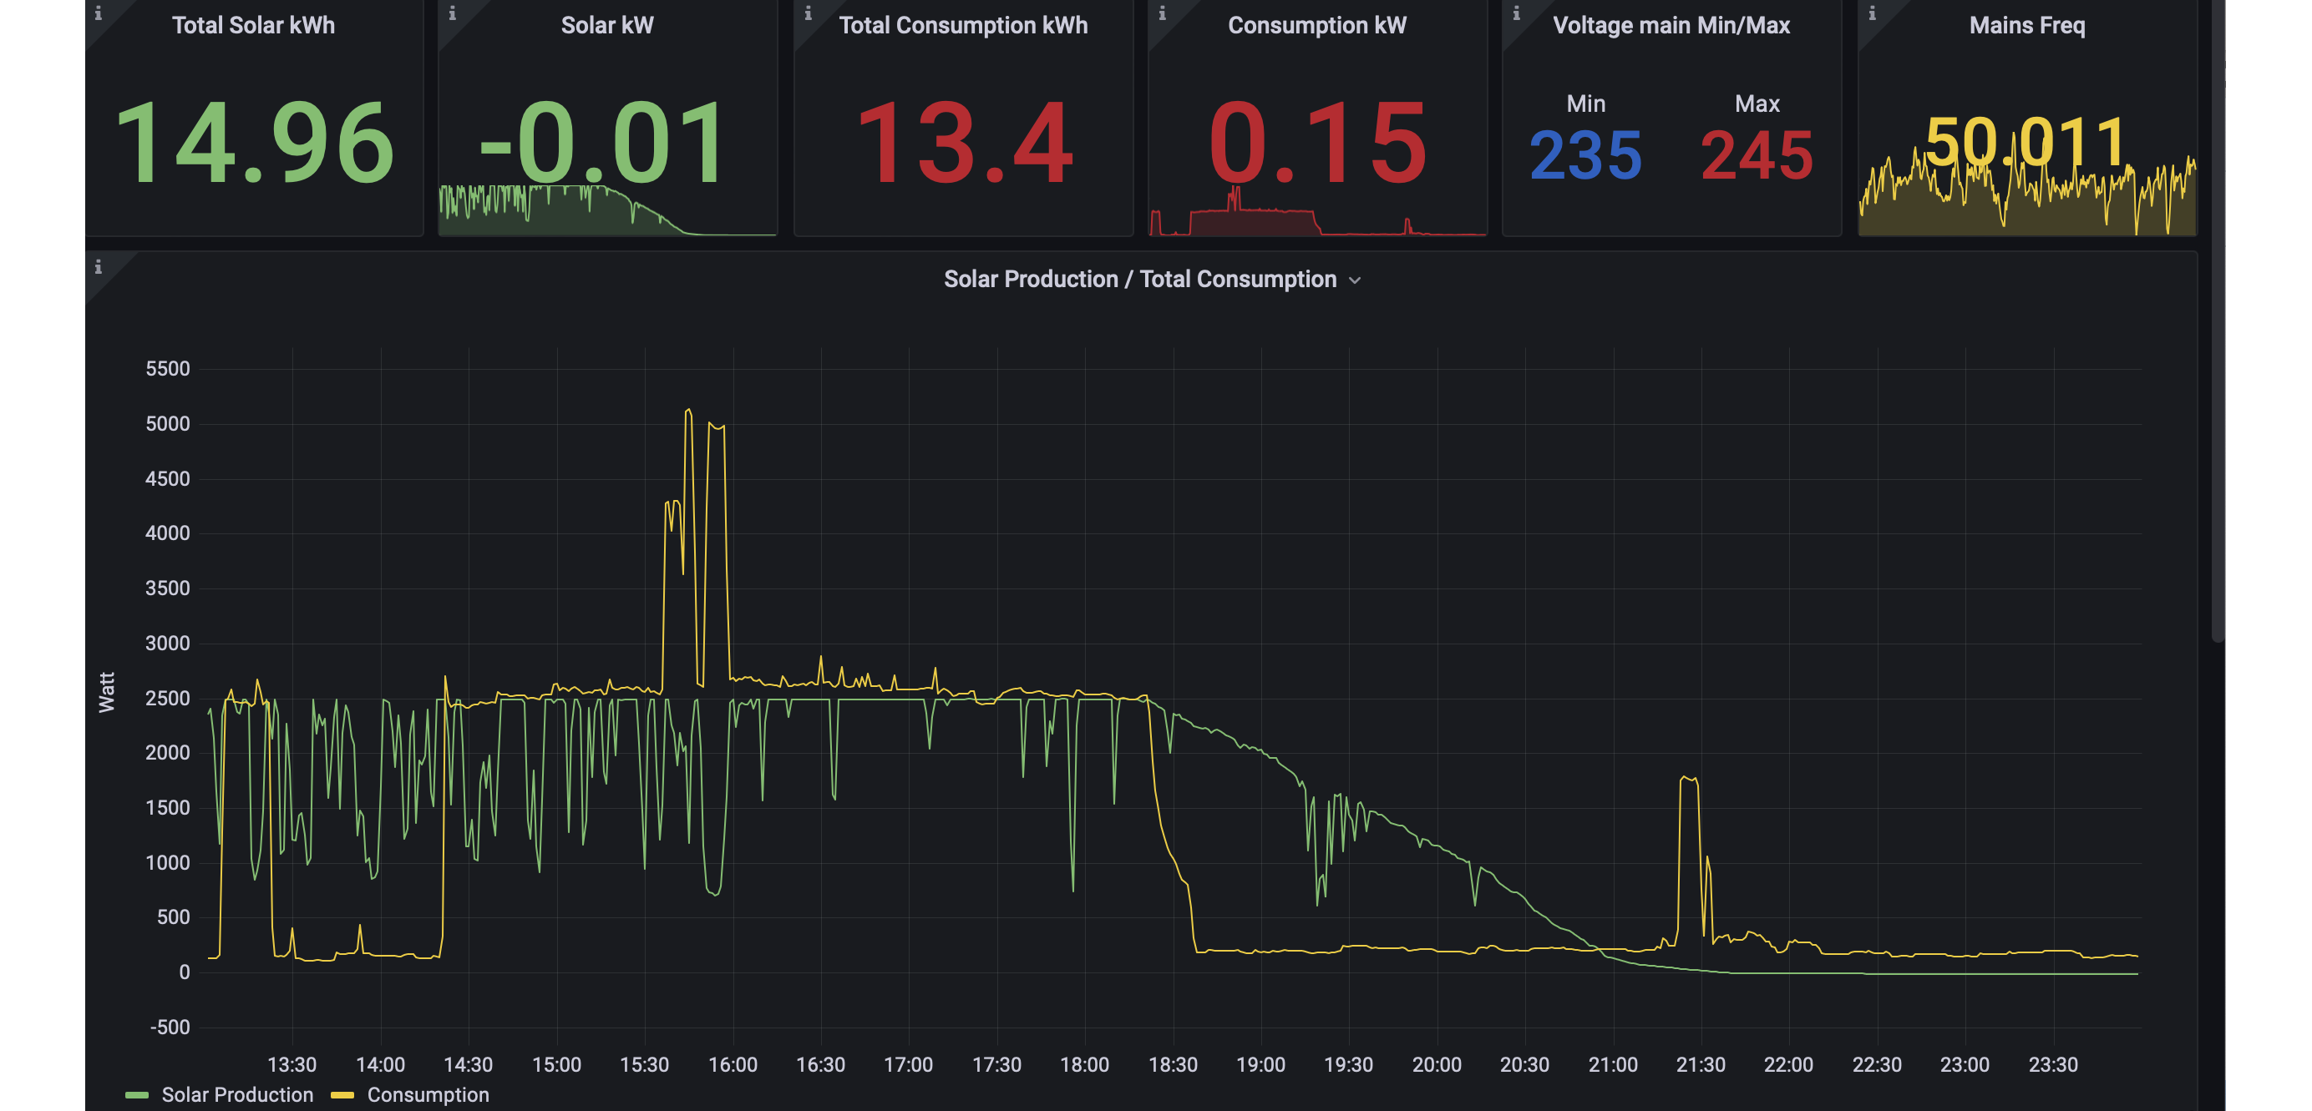The height and width of the screenshot is (1111, 2312).
Task: Open the Mains Freq panel title menu
Action: click(x=2026, y=25)
